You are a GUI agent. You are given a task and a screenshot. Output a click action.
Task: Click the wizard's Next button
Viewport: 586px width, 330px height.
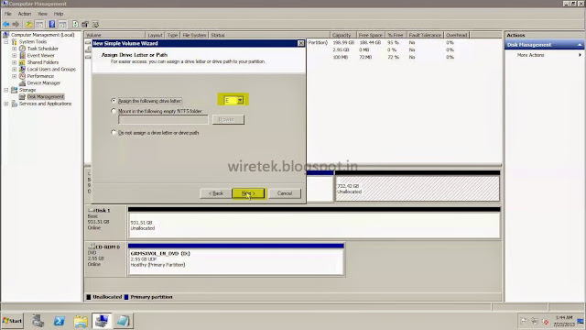point(248,193)
